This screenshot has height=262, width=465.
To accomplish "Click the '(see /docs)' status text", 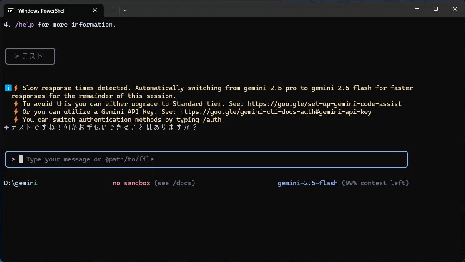I will coord(175,183).
